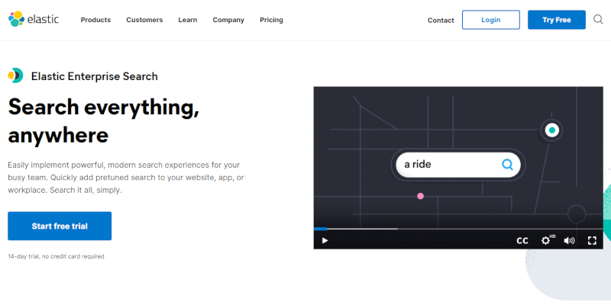Click the Enterprise Search product icon

pyautogui.click(x=15, y=75)
